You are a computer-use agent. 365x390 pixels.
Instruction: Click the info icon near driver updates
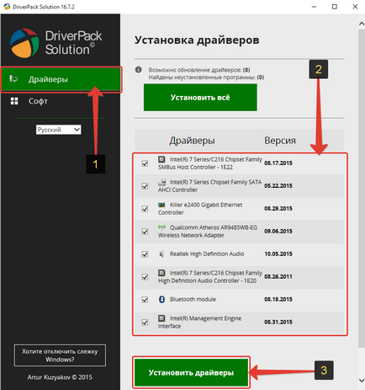(x=138, y=70)
